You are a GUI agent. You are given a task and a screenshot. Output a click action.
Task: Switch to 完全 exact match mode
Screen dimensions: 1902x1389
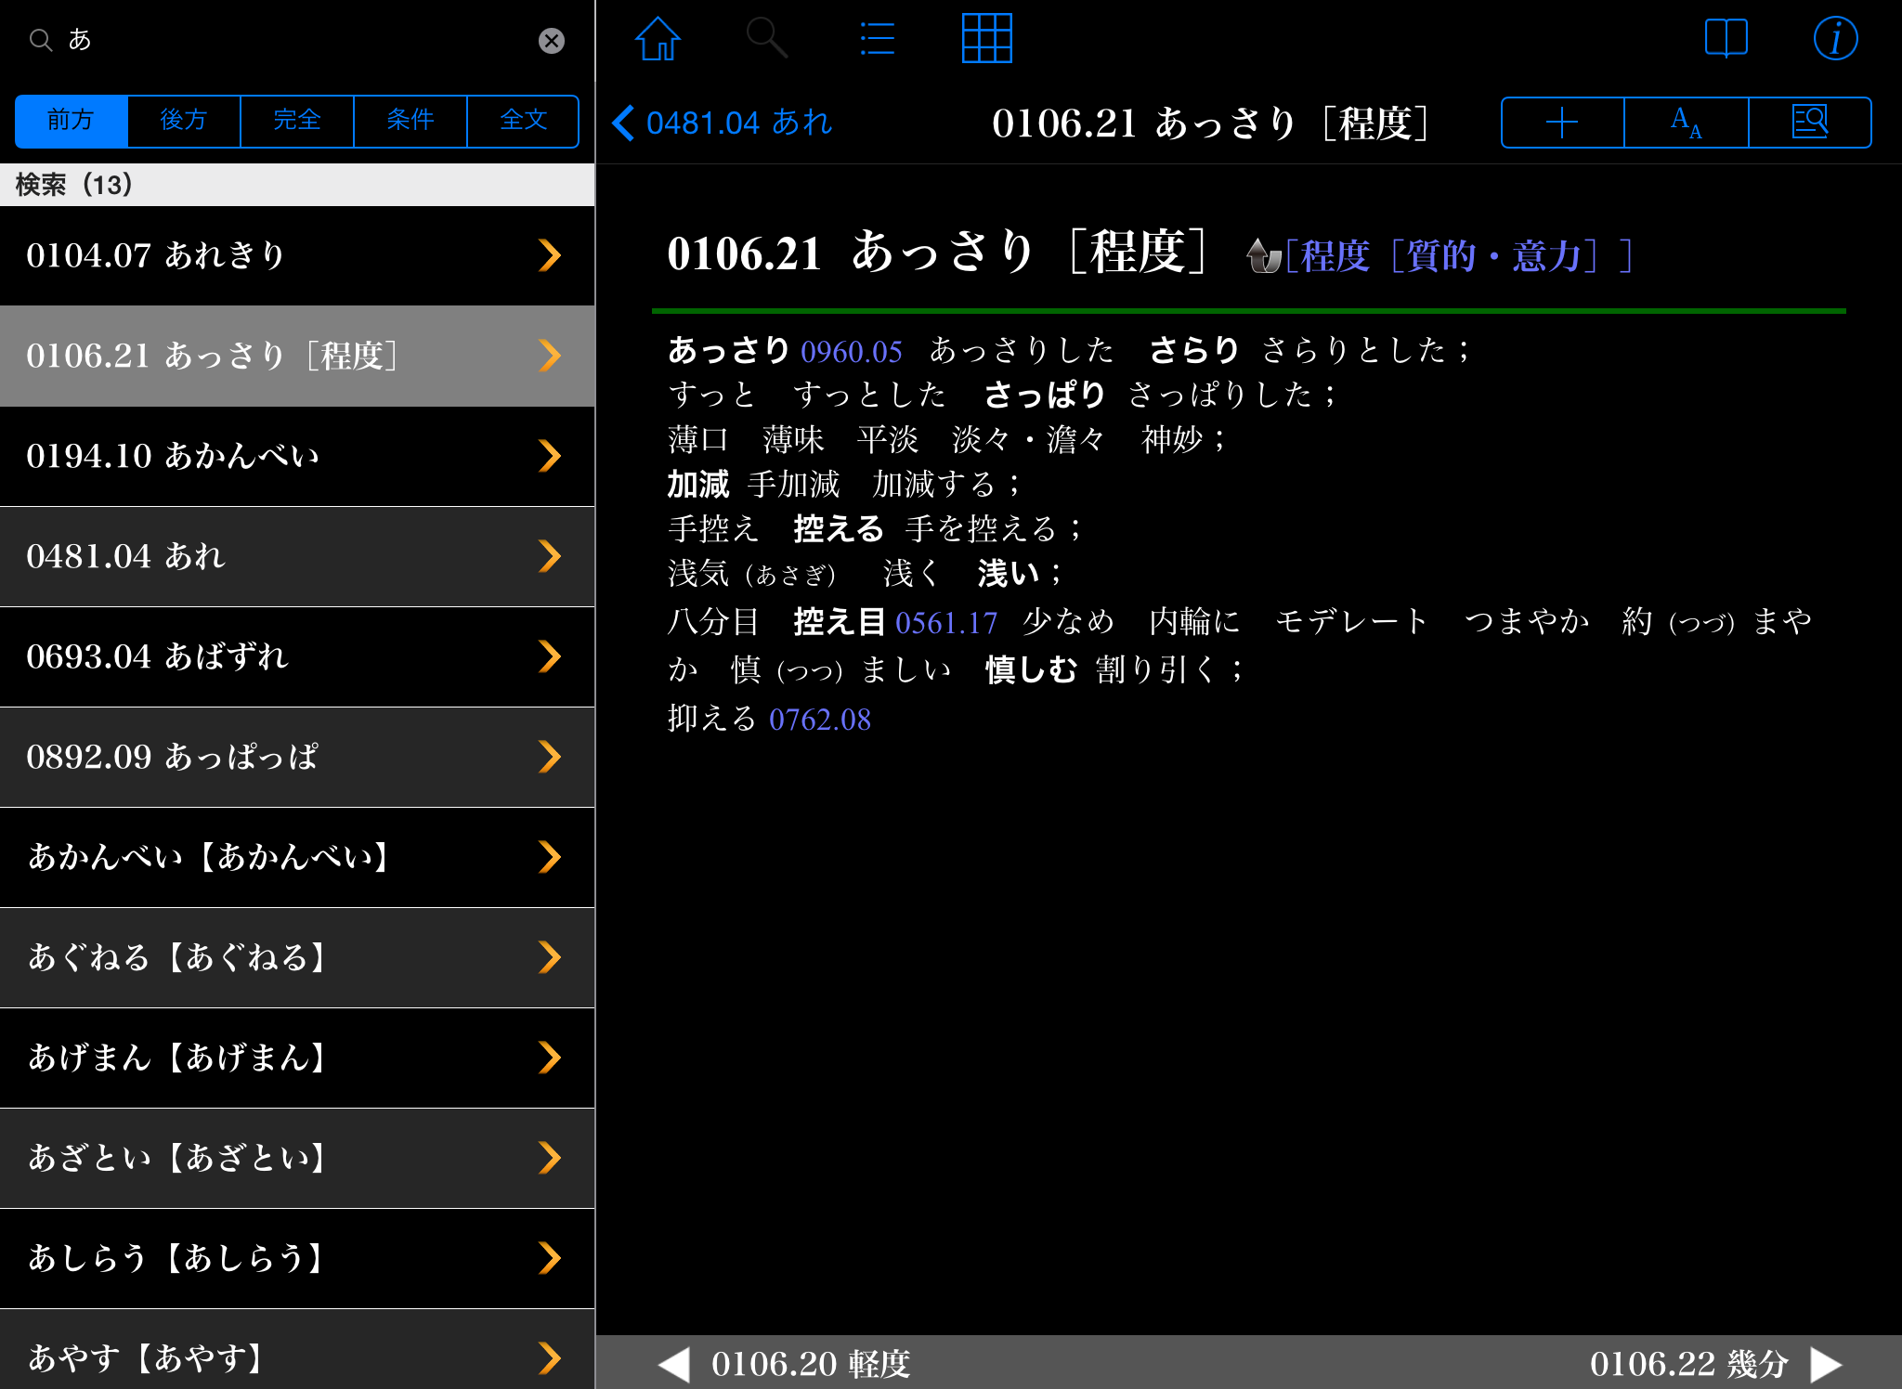coord(297,121)
